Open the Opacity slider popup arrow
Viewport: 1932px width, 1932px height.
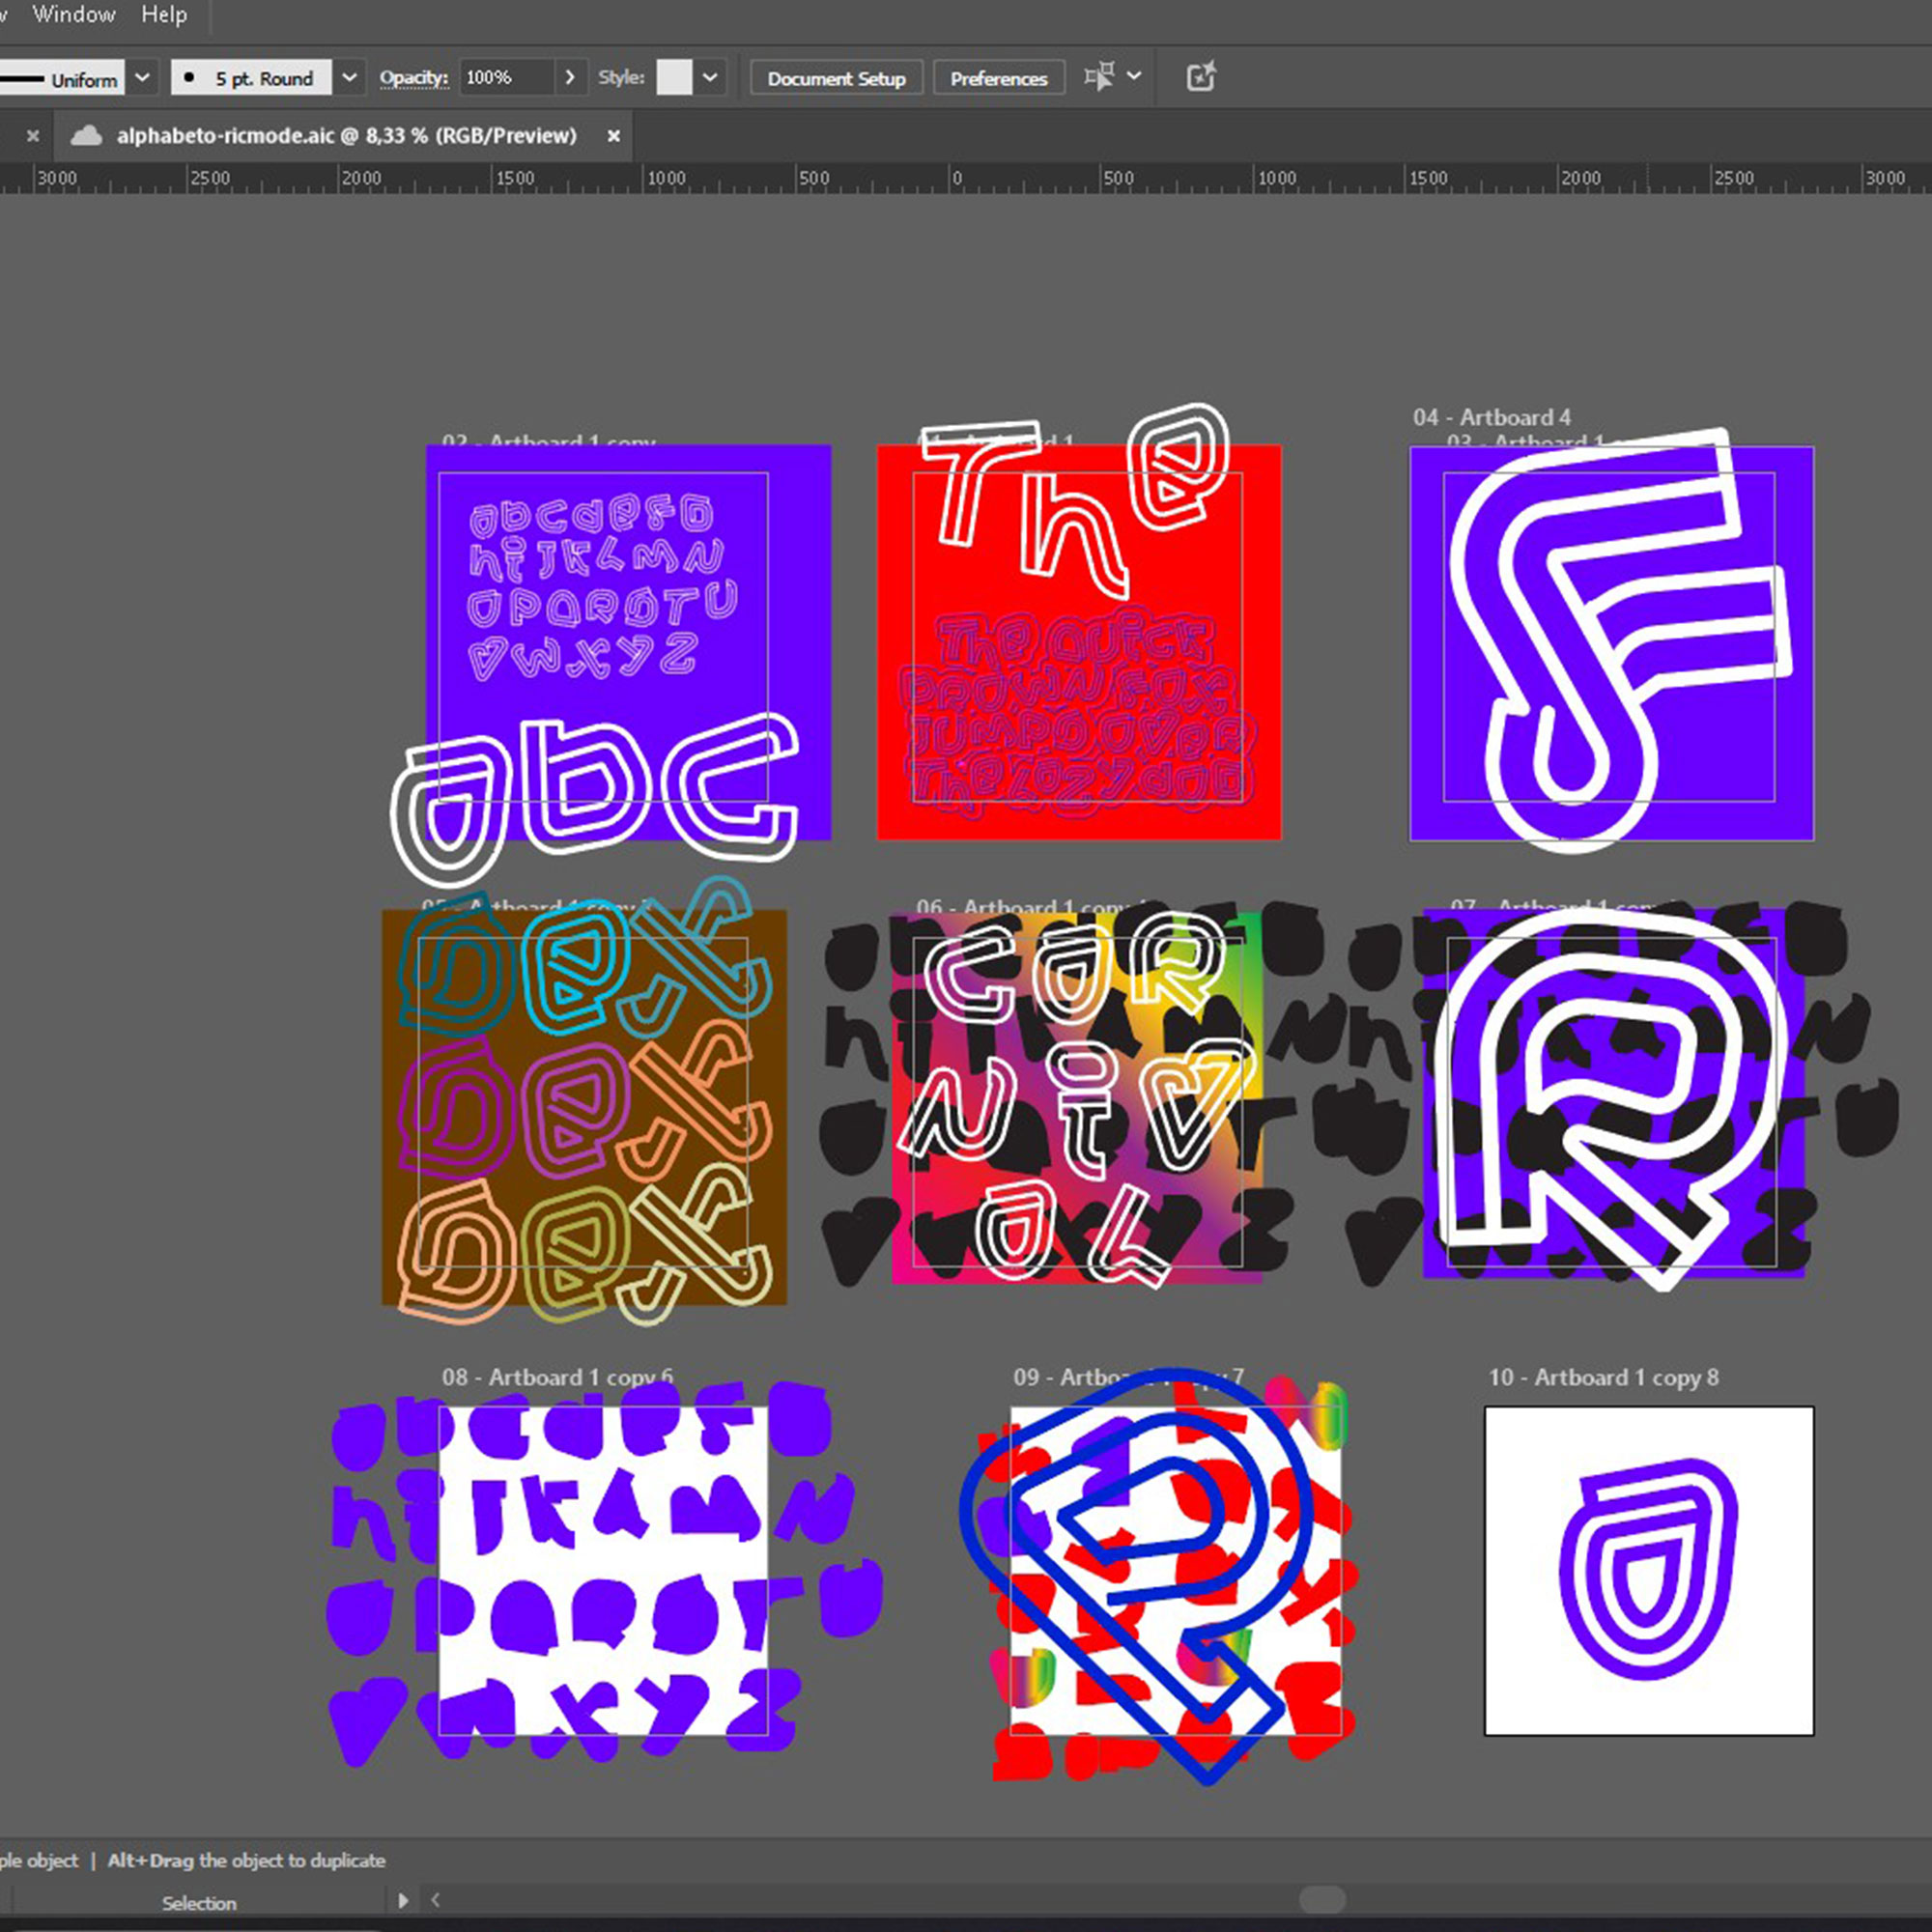point(569,77)
